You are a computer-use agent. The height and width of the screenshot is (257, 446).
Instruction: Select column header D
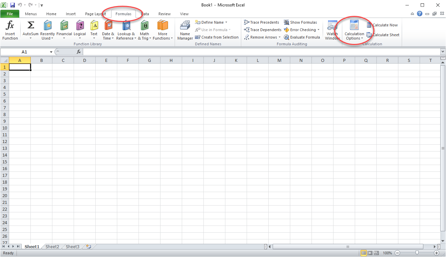(x=84, y=60)
